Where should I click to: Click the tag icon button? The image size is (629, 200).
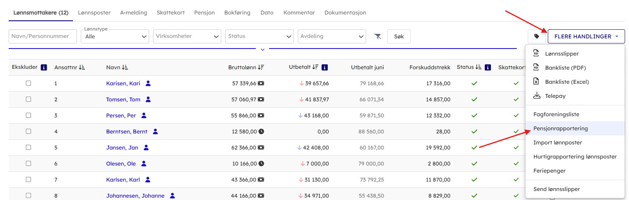pos(536,36)
